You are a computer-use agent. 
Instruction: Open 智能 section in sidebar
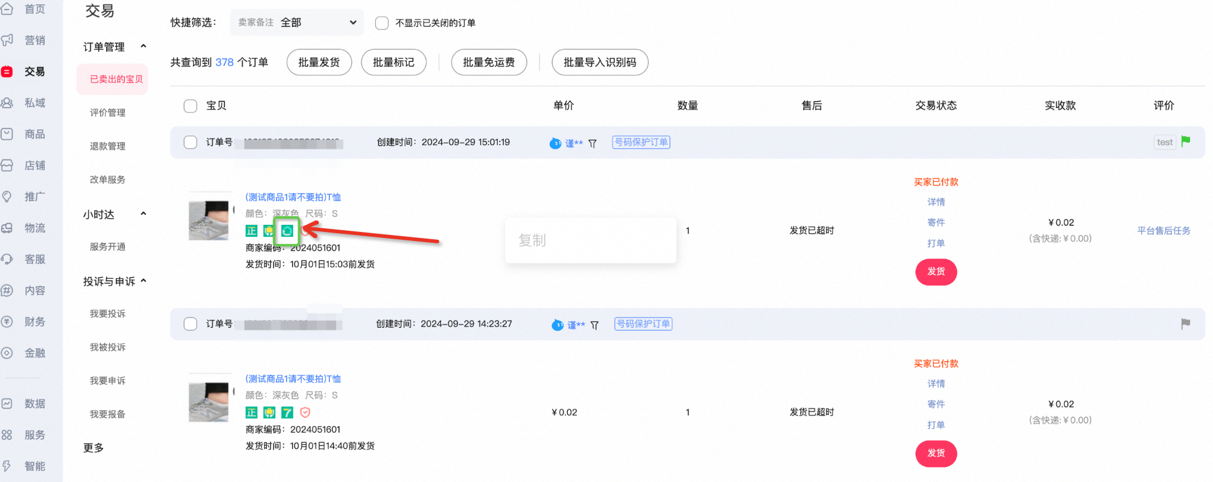pyautogui.click(x=24, y=466)
